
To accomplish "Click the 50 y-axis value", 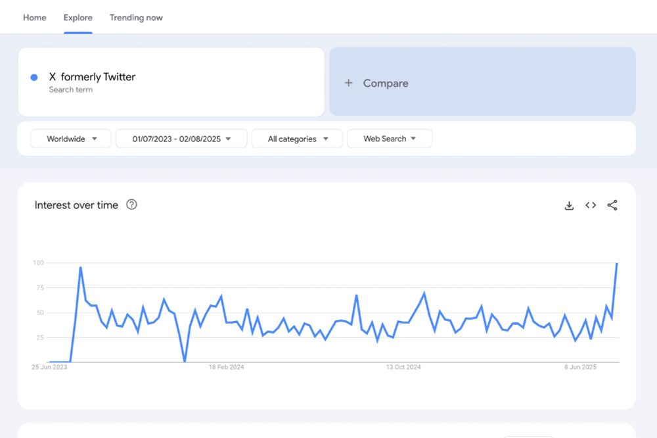I will [40, 312].
